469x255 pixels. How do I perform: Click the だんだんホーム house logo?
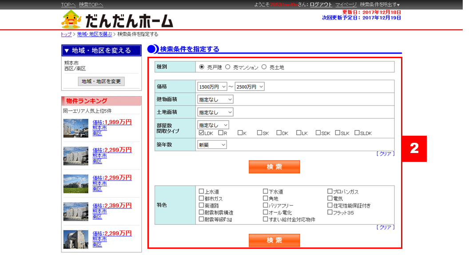[117, 20]
